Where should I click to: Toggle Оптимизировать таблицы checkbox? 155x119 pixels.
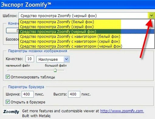click(x=8, y=77)
